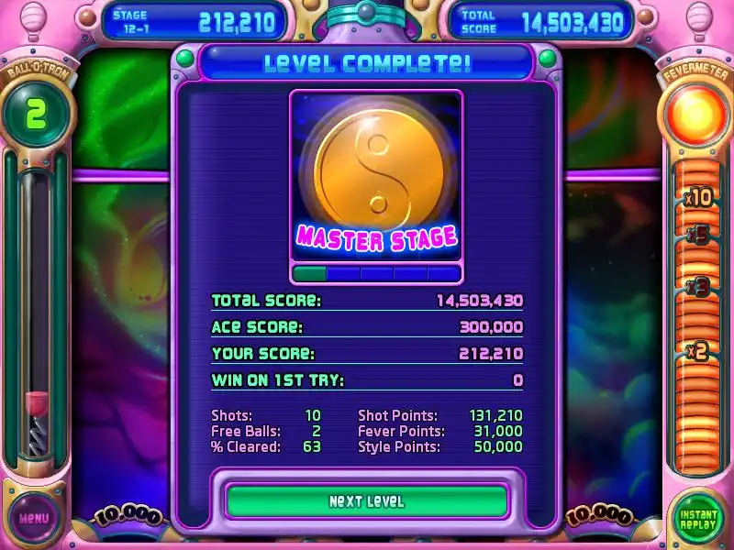
Task: Click the x10 Fevermeter multiplier marker
Action: [x=697, y=197]
